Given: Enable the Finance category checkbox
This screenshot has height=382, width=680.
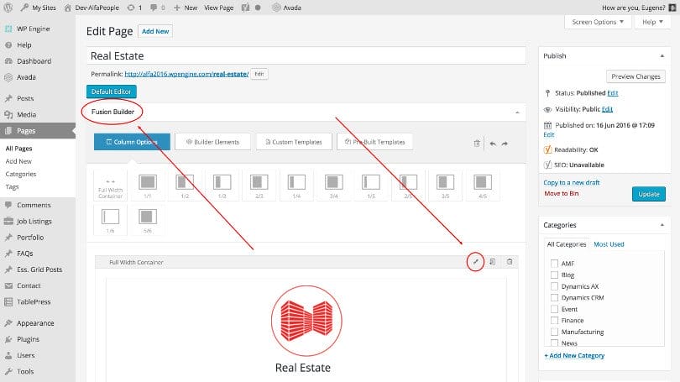Looking at the screenshot, I should 554,320.
